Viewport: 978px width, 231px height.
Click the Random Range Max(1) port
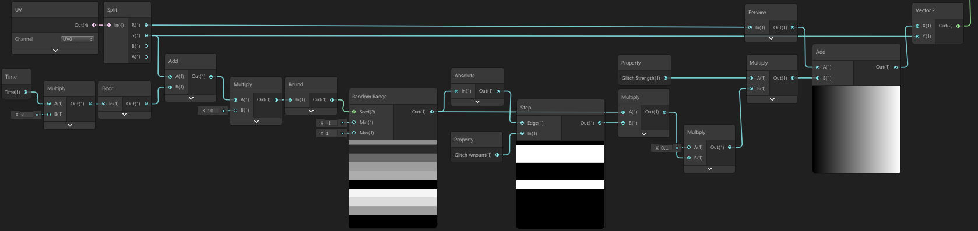tap(354, 133)
